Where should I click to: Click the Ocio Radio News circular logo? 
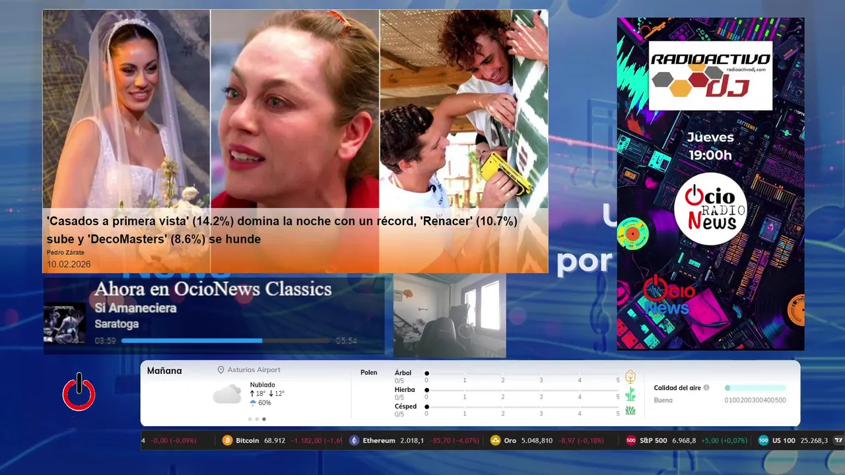coord(710,208)
